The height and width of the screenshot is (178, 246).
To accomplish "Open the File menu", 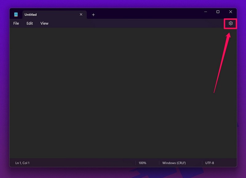I will [16, 23].
